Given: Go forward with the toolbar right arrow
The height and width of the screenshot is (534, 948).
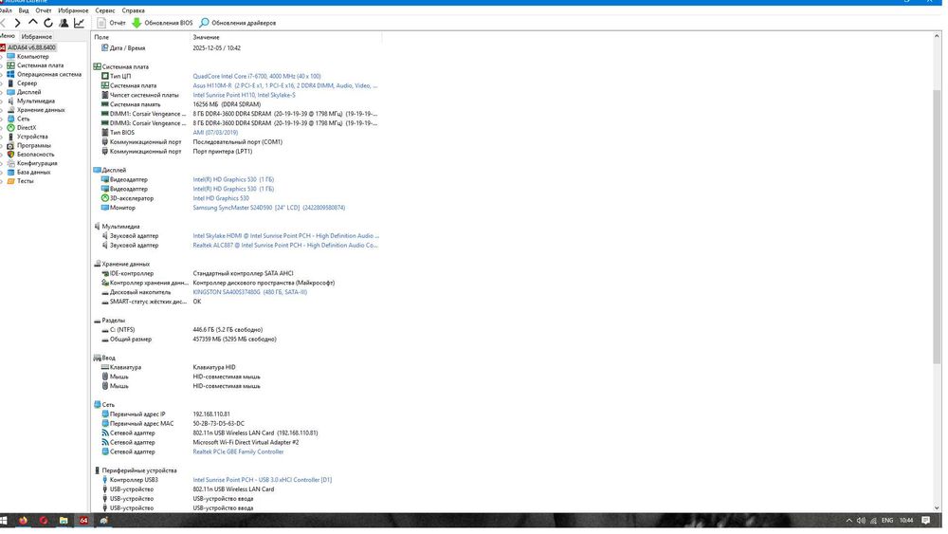Looking at the screenshot, I should pos(17,23).
